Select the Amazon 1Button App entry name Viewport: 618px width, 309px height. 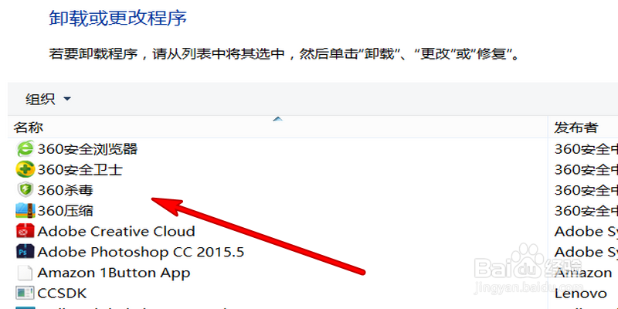pos(114,273)
